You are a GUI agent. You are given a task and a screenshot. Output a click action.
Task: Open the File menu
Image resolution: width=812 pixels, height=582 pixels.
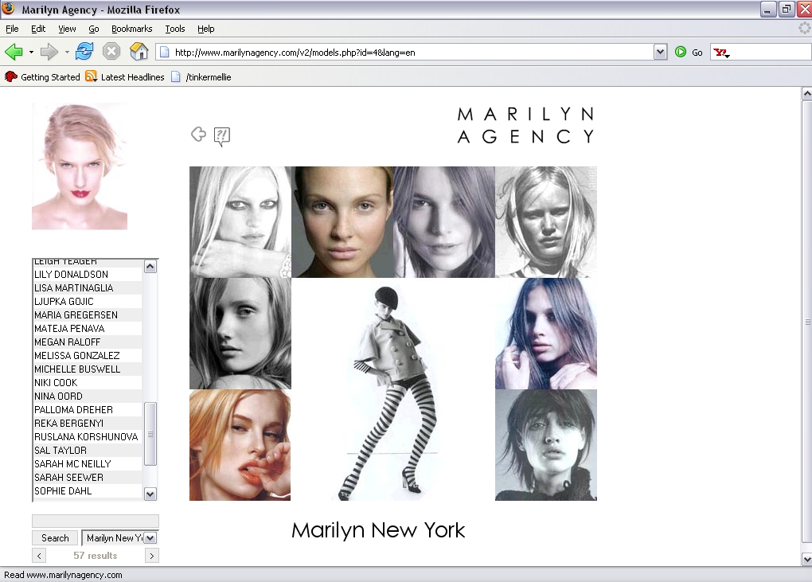[12, 29]
